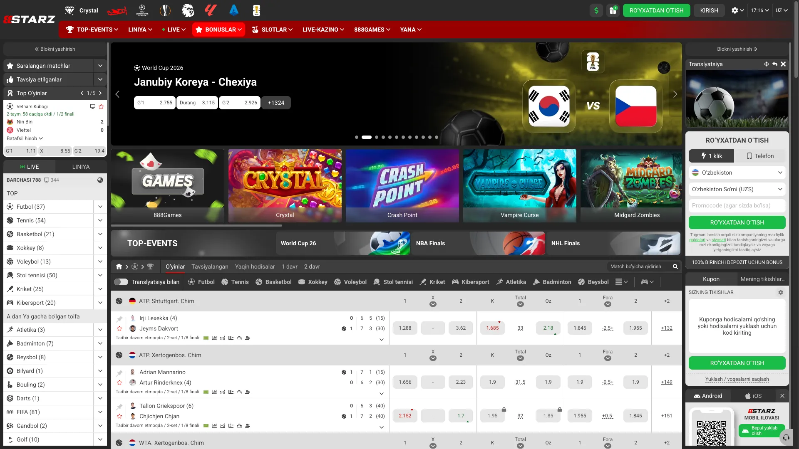Close the Translyatsiya panel

783,64
